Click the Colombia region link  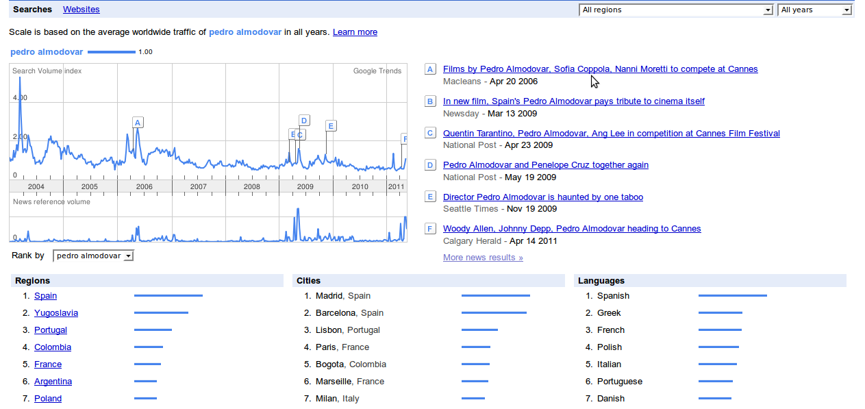(x=53, y=347)
